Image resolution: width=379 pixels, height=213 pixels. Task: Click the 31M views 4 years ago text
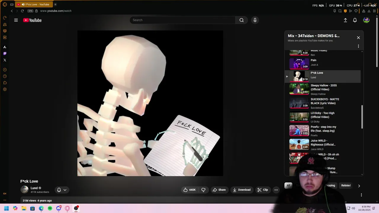tap(37, 201)
